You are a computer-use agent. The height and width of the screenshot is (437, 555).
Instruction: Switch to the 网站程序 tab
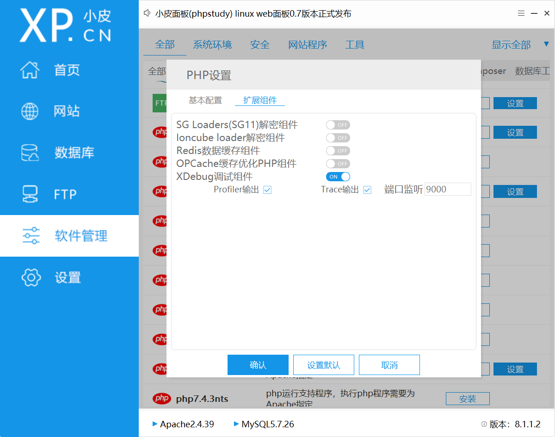[x=308, y=44]
